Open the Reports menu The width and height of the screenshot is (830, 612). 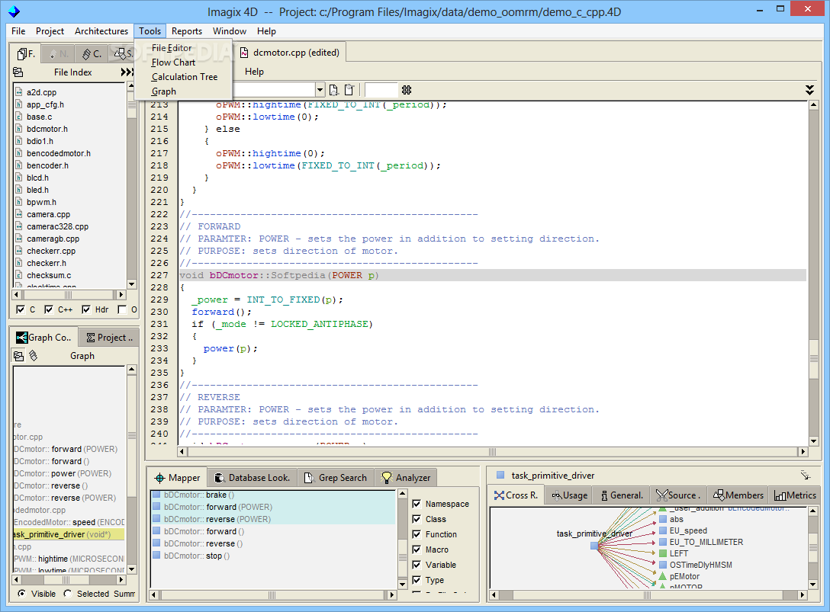(186, 31)
